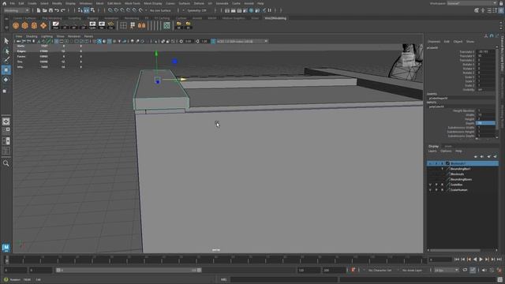The width and height of the screenshot is (505, 284).
Task: Click the Maya logo at bottom left
Action: tap(6, 247)
